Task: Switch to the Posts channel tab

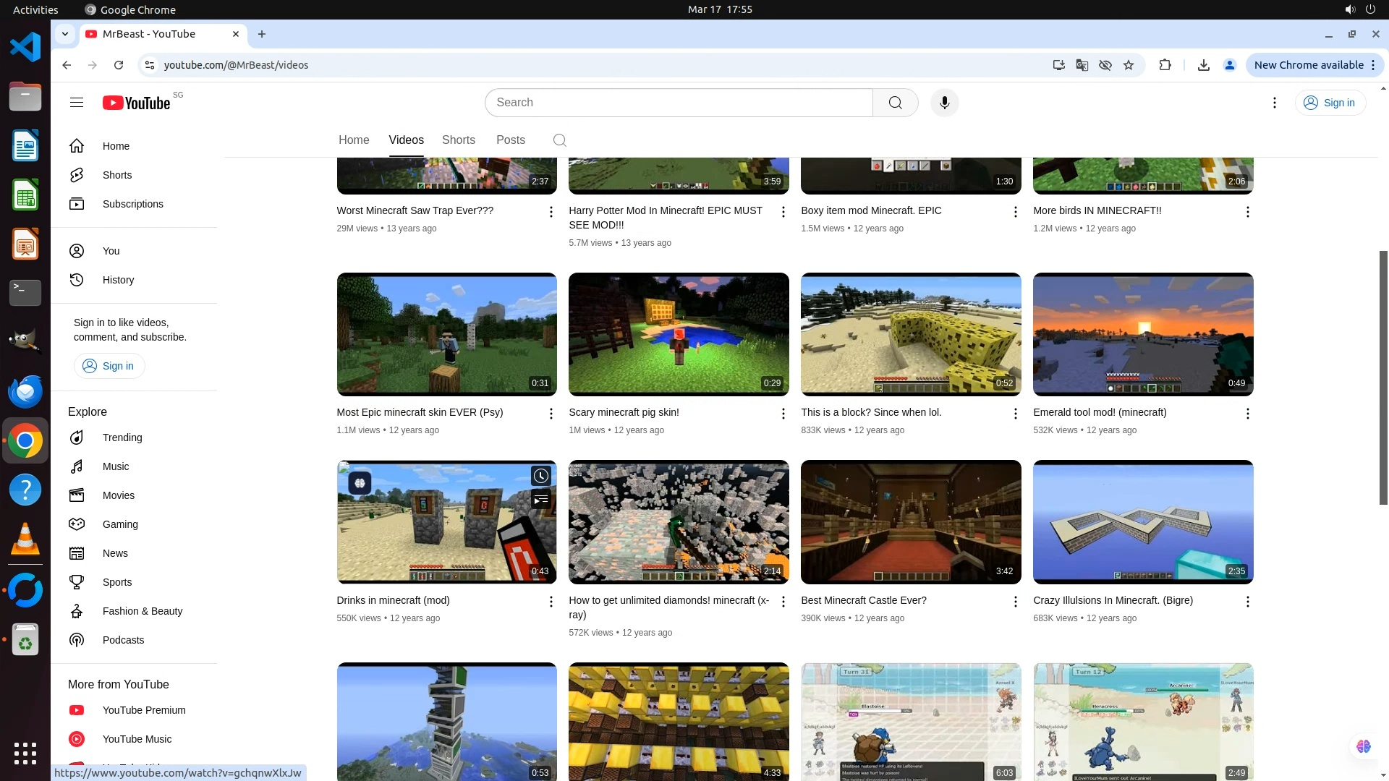Action: (510, 140)
